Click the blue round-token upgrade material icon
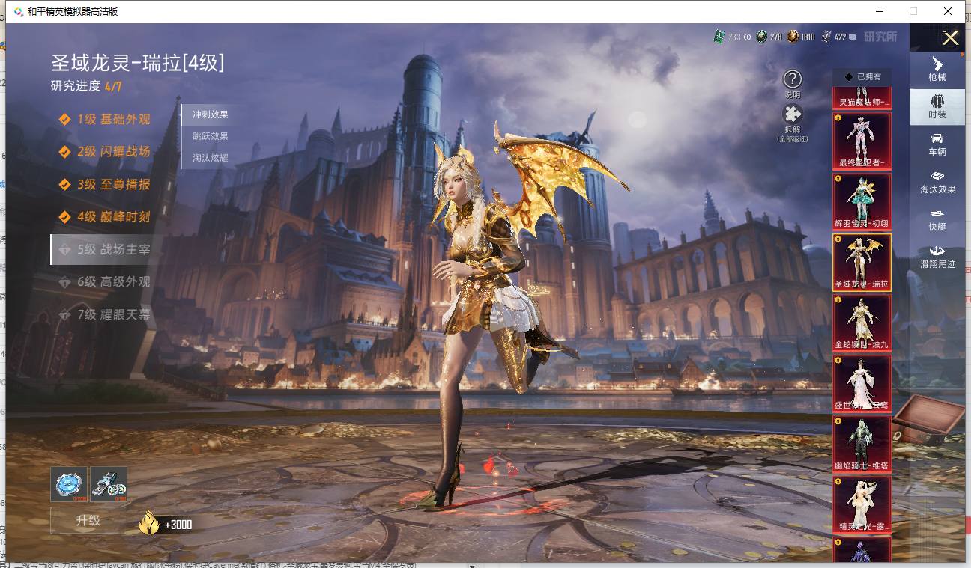Image resolution: width=971 pixels, height=568 pixels. (x=69, y=483)
